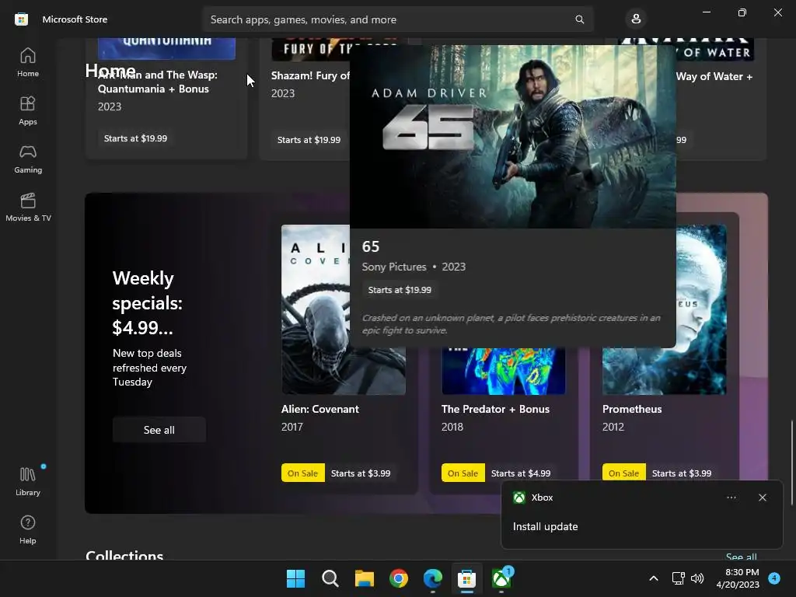Open File Explorer from taskbar

tap(364, 578)
